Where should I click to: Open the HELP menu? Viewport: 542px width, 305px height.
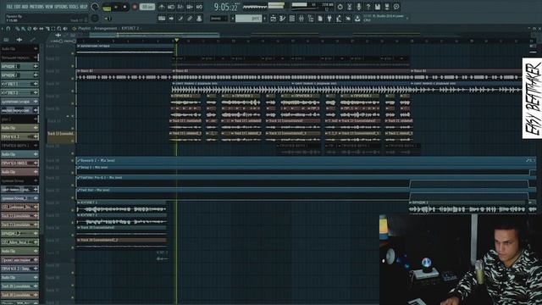[84, 7]
